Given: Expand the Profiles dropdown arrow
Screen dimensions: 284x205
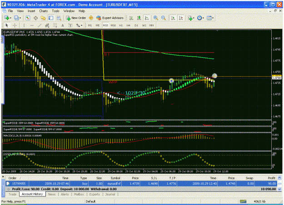Looking at the screenshot, I should point(20,18).
